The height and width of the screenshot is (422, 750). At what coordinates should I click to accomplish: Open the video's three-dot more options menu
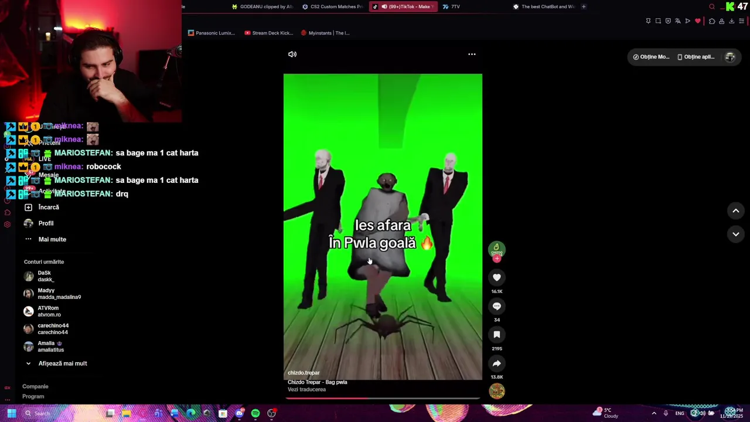(x=472, y=54)
